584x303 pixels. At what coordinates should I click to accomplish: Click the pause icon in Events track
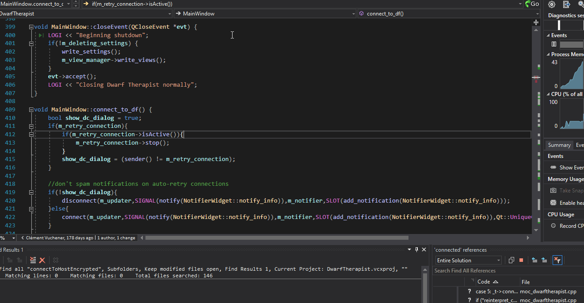pos(554,44)
